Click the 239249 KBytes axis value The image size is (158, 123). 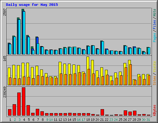[x=5, y=92]
